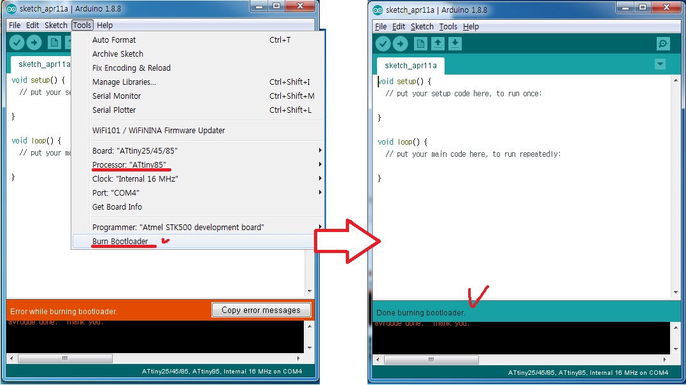686x385 pixels.
Task: Click right console horizontal scrollbar thumb
Action: click(x=431, y=360)
